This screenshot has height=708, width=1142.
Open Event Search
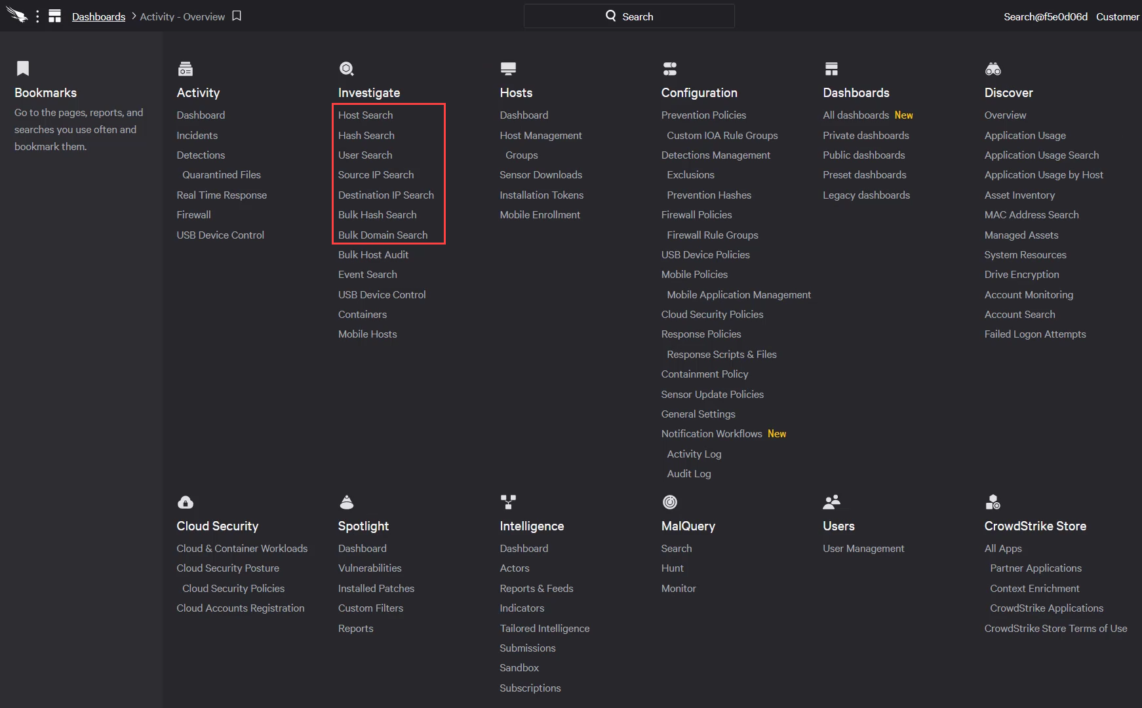368,275
